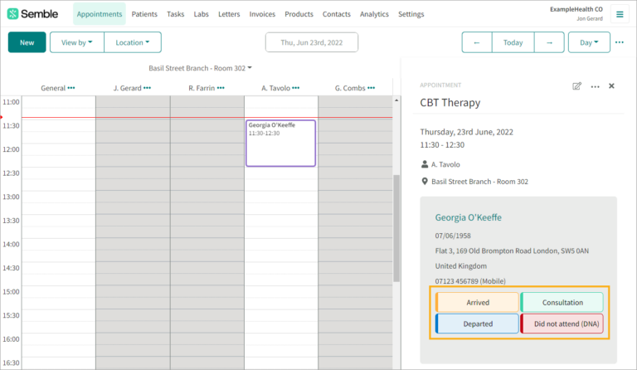Click the location pin icon
The width and height of the screenshot is (637, 370).
pos(425,181)
